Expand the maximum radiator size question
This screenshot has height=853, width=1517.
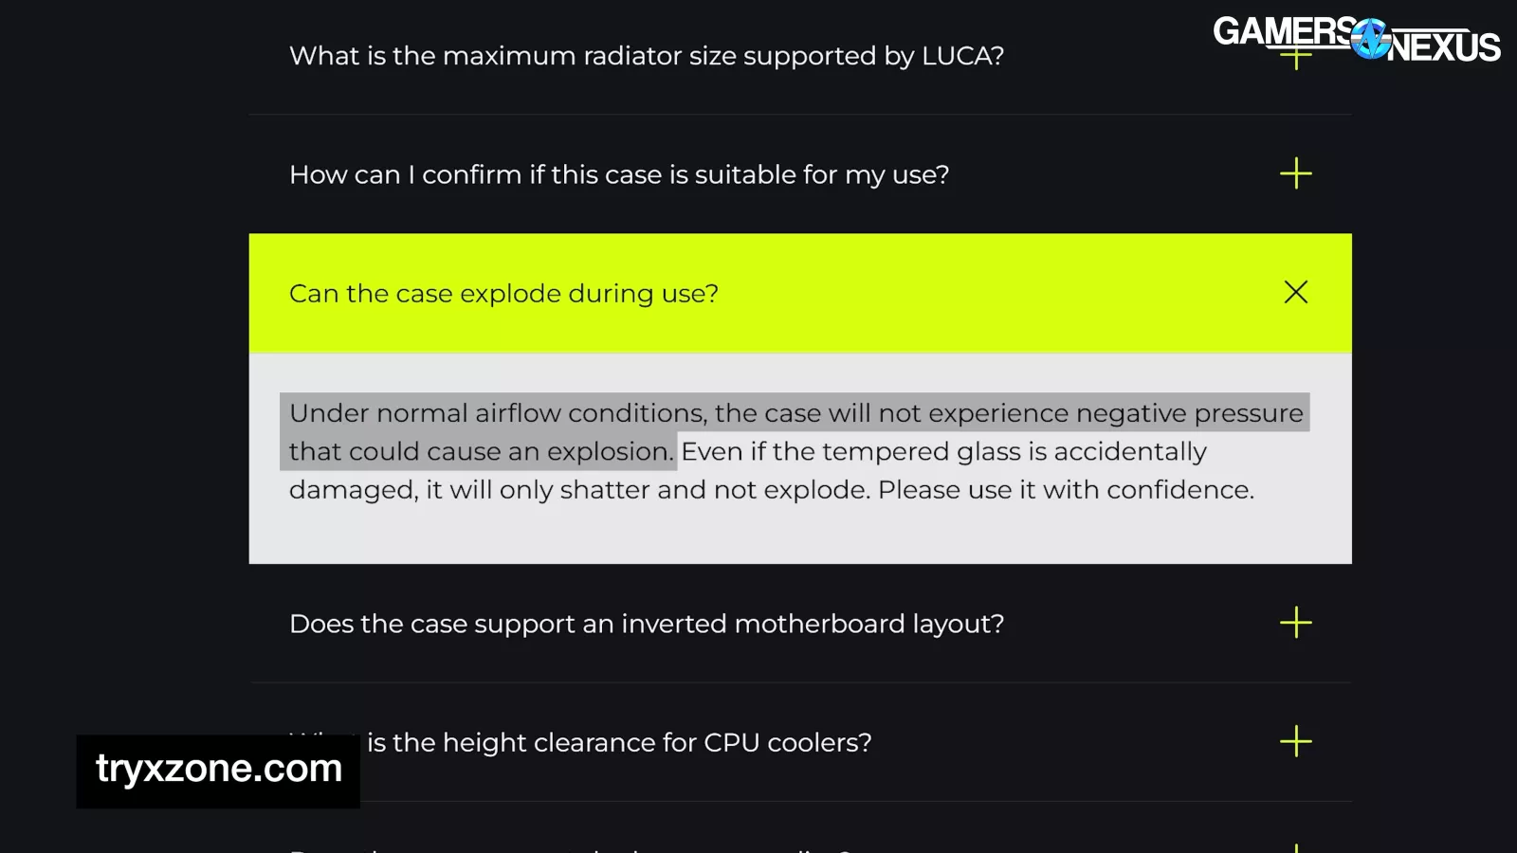(646, 56)
